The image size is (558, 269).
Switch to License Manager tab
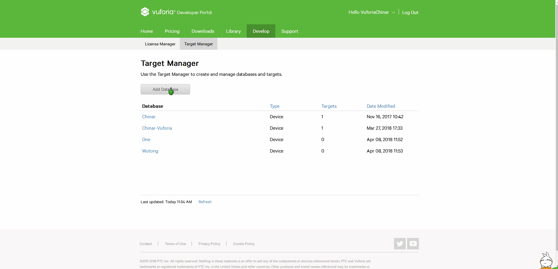(x=160, y=44)
